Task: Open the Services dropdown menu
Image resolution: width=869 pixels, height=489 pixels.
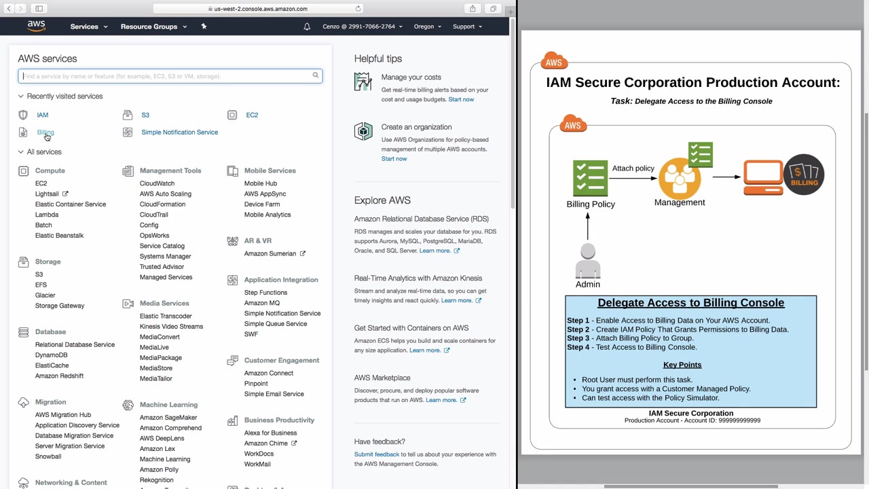Action: pyautogui.click(x=89, y=26)
